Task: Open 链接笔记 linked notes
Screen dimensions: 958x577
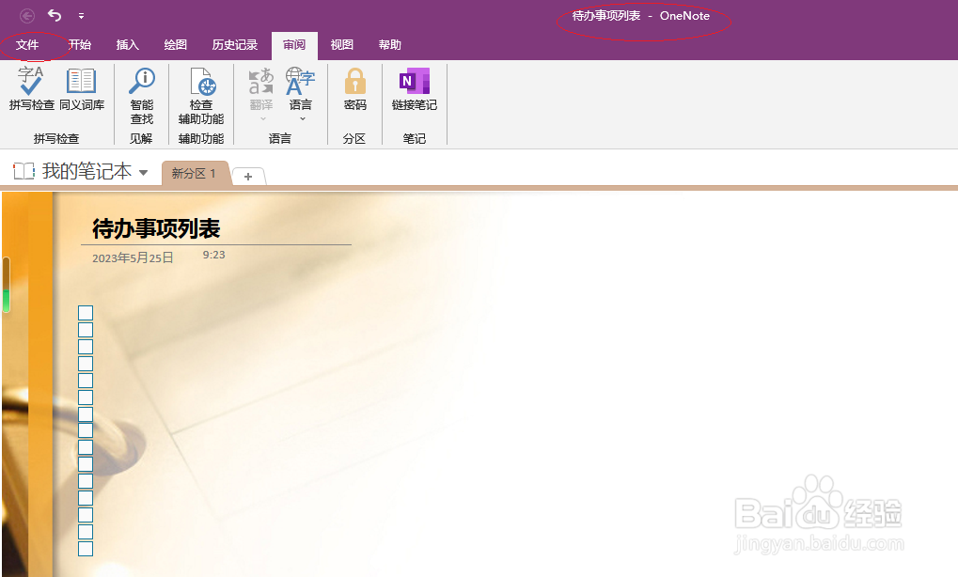Action: point(415,88)
